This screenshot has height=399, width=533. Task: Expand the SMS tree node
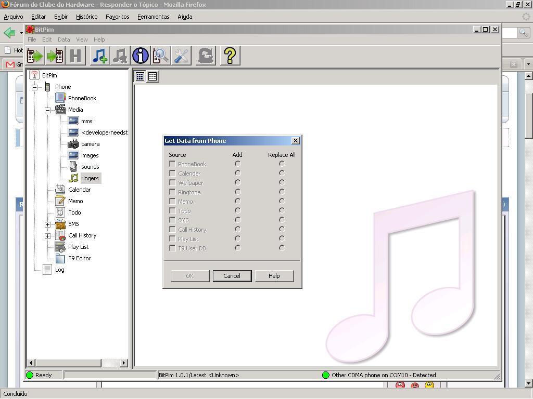47,224
